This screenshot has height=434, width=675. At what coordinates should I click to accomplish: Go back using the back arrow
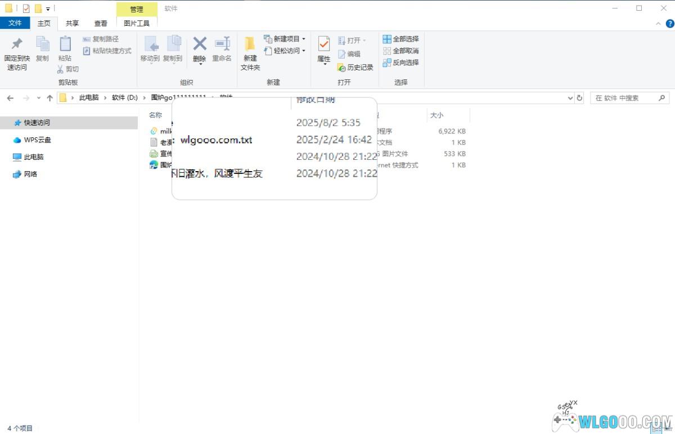(x=10, y=98)
